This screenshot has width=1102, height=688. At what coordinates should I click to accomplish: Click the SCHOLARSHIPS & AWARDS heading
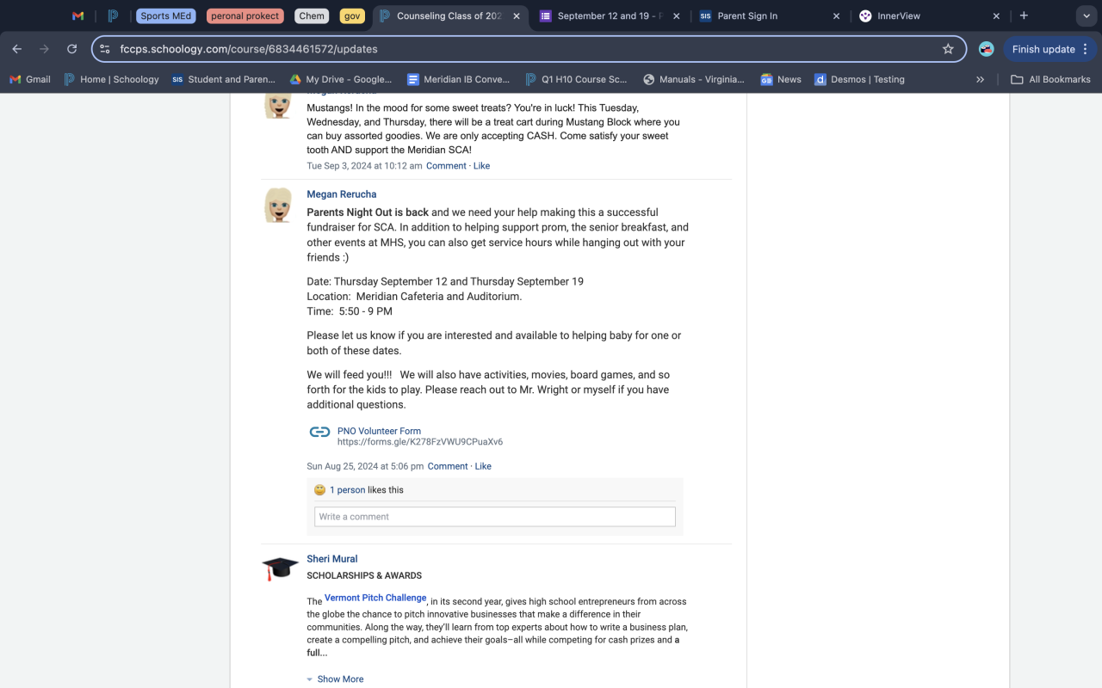(364, 575)
